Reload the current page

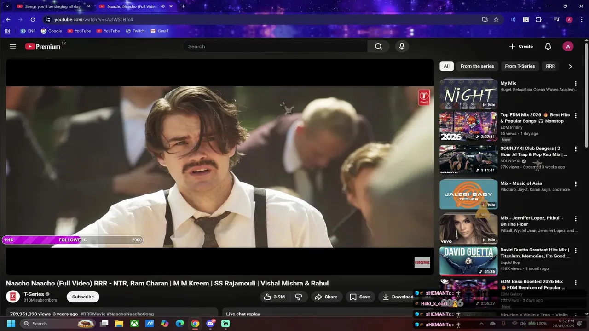click(x=33, y=20)
